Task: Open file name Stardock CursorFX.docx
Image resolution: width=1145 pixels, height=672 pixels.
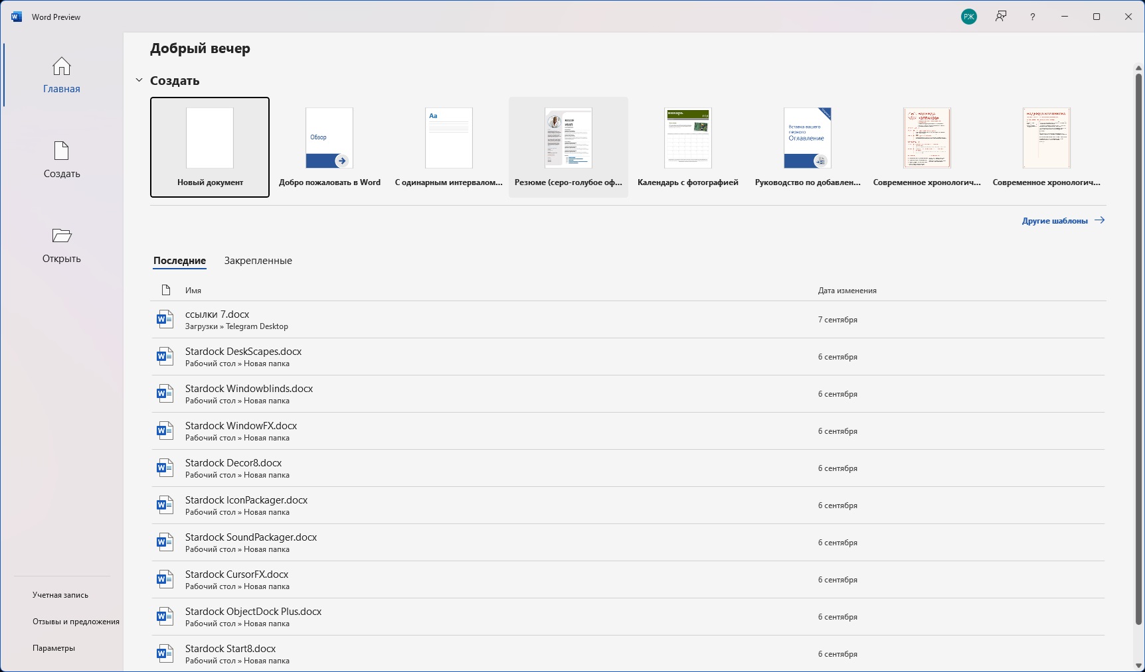Action: click(237, 574)
